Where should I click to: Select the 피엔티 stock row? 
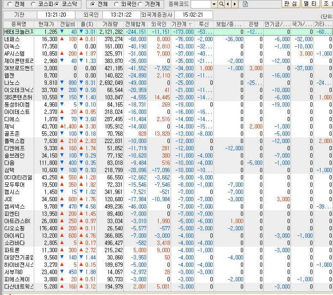point(168,214)
